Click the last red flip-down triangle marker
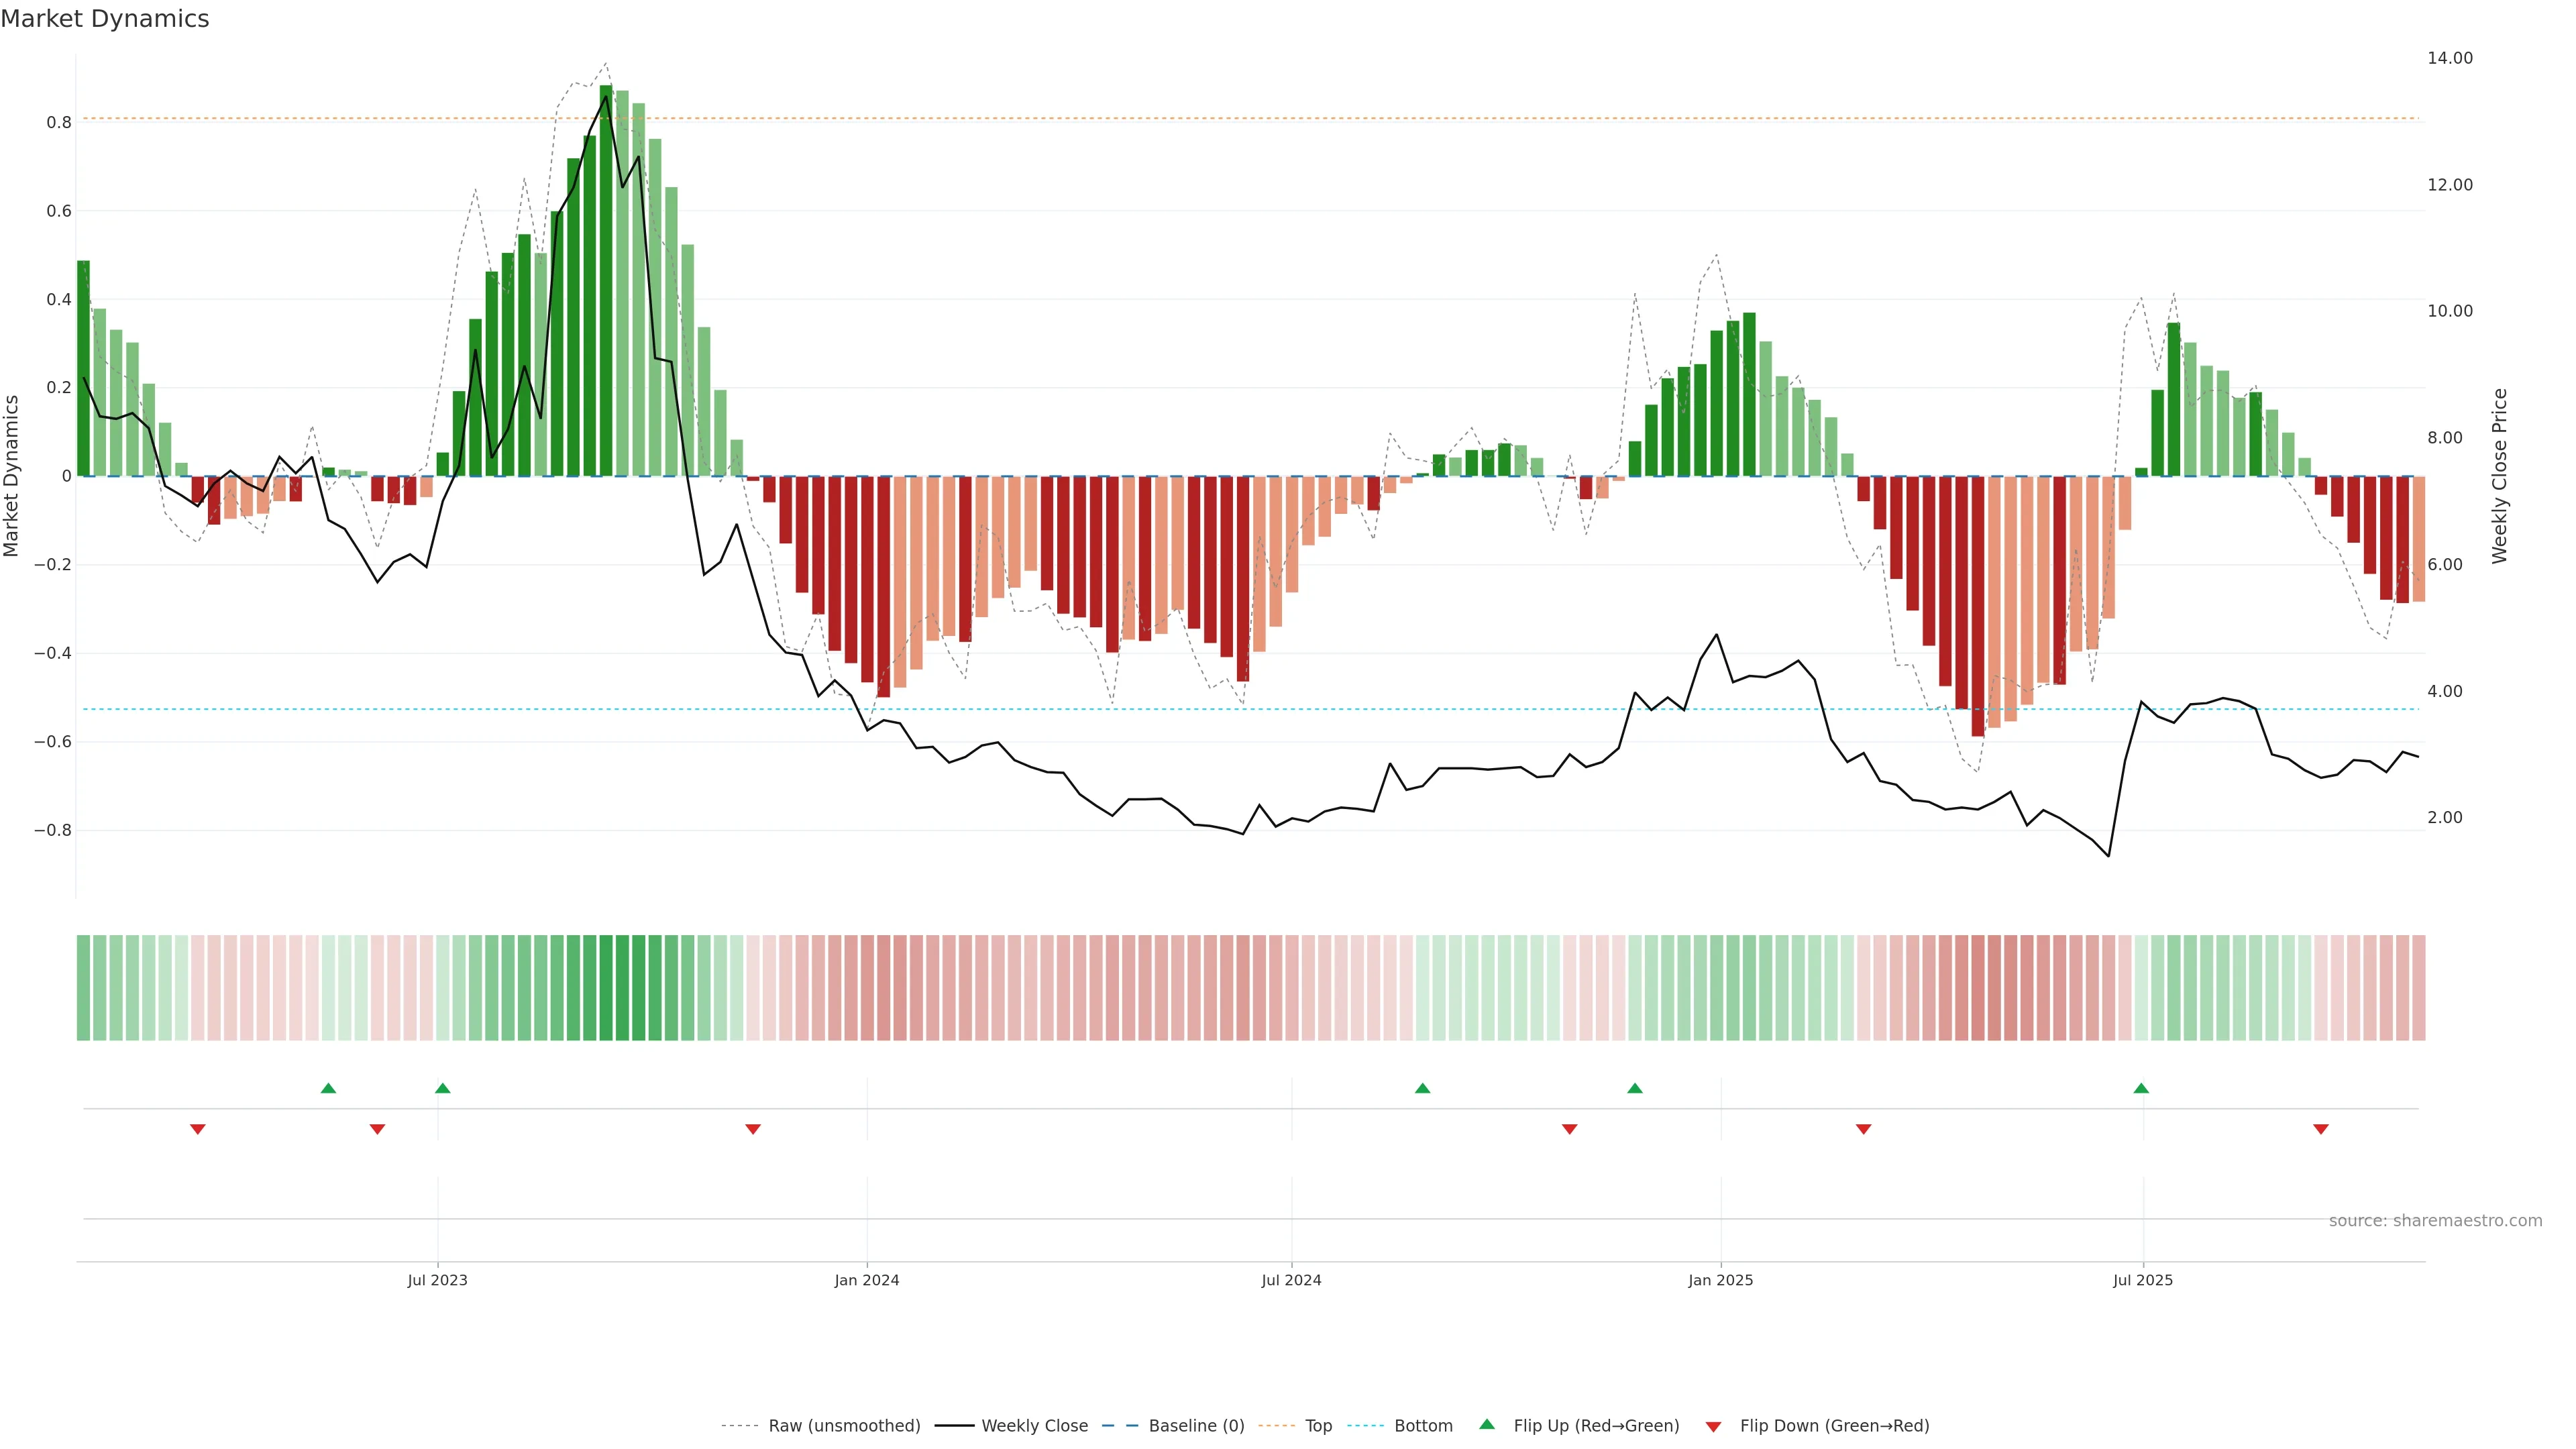Screen dimensions: 2576x1449 click(x=2321, y=1129)
